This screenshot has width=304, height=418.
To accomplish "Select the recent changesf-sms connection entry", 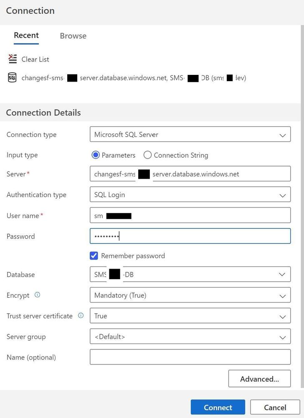I will point(125,77).
